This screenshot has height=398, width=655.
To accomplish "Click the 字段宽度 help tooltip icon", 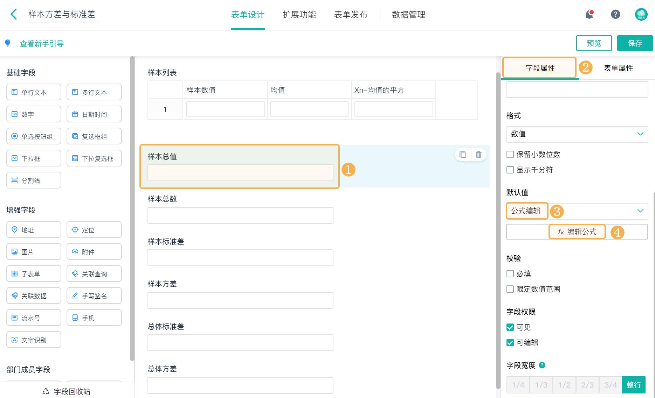I will (x=542, y=365).
